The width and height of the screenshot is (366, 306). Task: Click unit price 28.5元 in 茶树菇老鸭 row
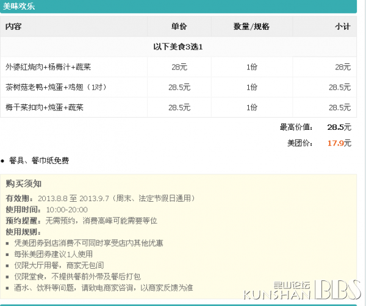pyautogui.click(x=179, y=87)
